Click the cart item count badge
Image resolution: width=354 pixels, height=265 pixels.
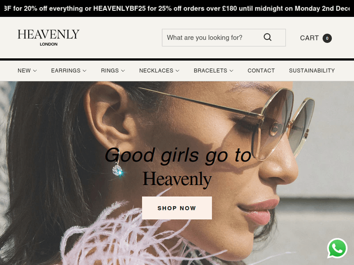click(x=327, y=38)
